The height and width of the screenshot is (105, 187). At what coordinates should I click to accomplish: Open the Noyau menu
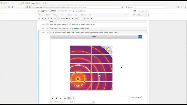point(77,15)
